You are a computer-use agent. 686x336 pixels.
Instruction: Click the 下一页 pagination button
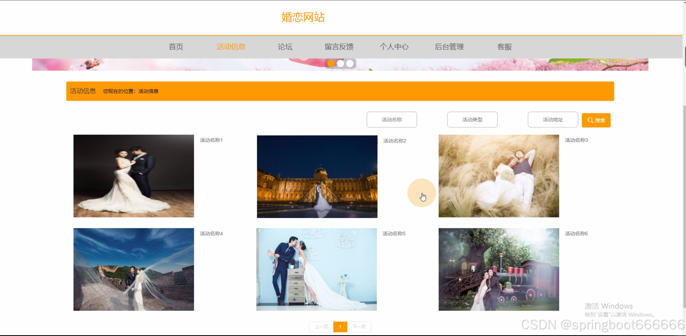point(359,327)
